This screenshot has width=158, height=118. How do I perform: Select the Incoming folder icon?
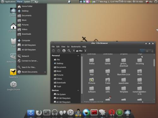(x=140, y=60)
